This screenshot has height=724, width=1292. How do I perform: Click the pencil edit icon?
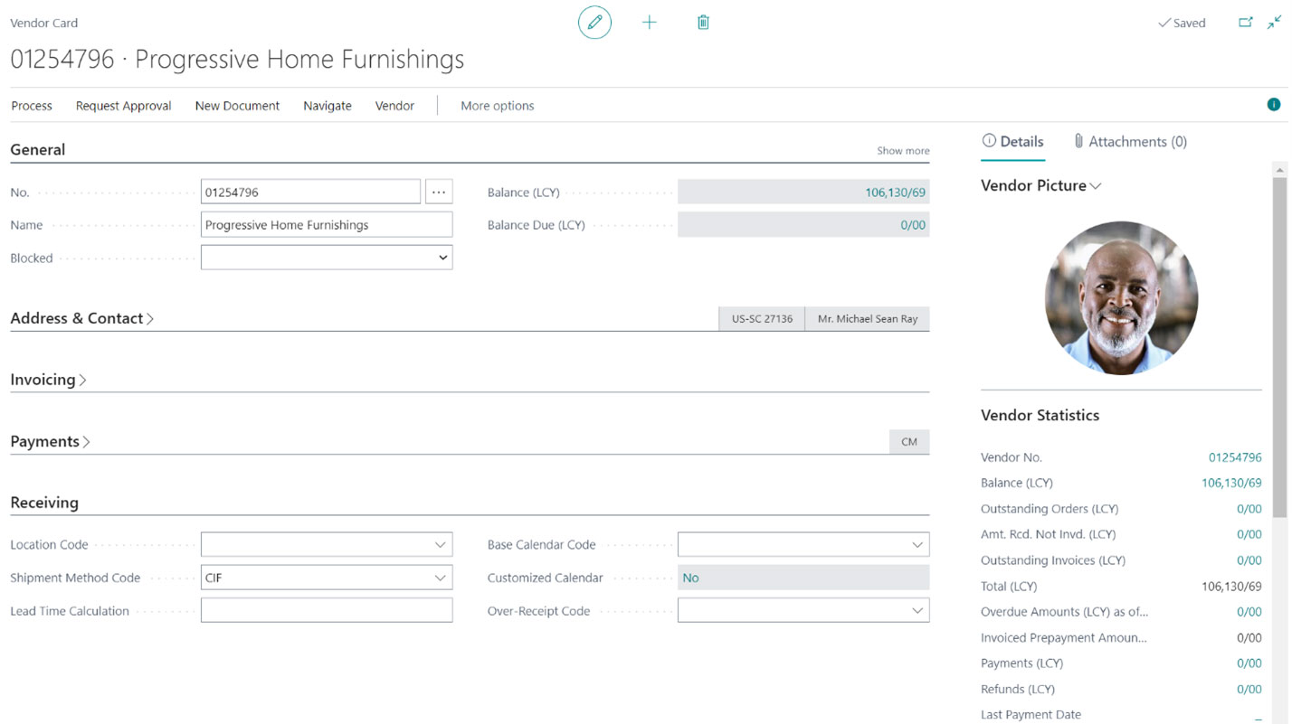pos(594,23)
